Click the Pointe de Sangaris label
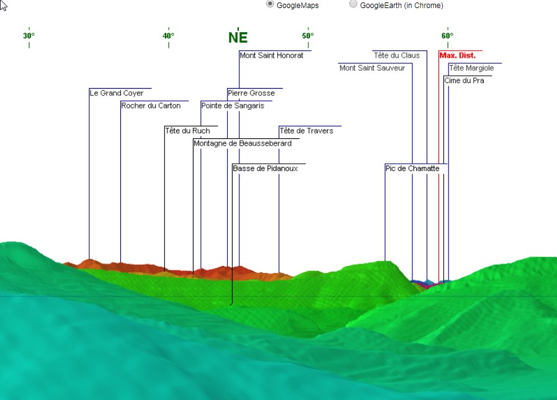Screen dimensions: 557x400 (233, 105)
